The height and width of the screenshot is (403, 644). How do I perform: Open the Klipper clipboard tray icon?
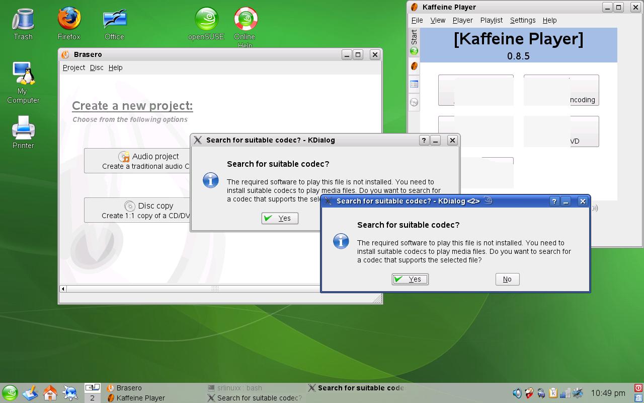tap(553, 393)
